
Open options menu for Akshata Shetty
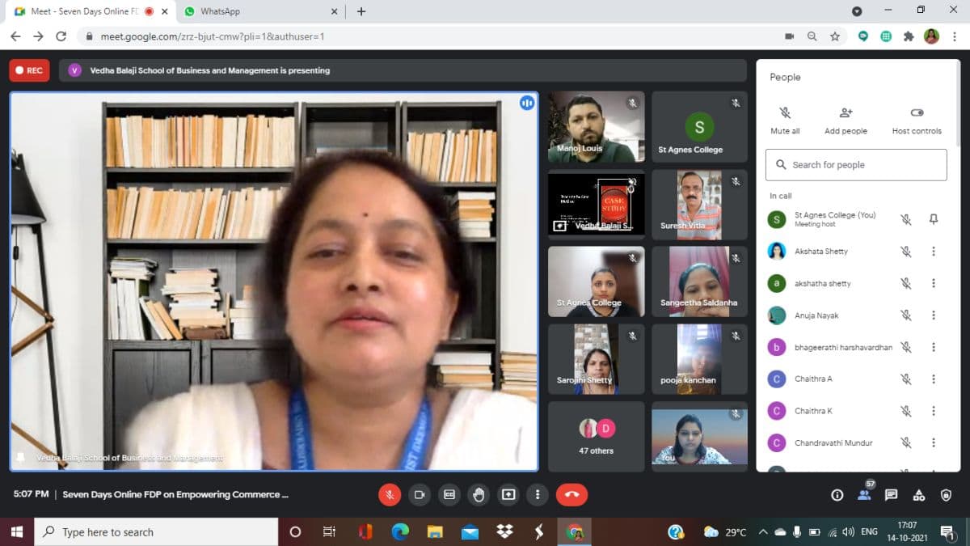click(x=933, y=252)
